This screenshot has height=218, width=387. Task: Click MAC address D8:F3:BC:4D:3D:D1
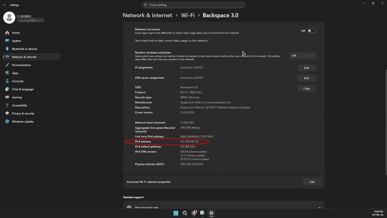tap(192, 164)
